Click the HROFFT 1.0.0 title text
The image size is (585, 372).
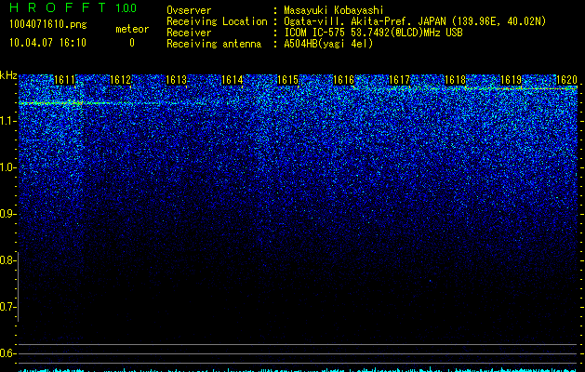(x=73, y=7)
